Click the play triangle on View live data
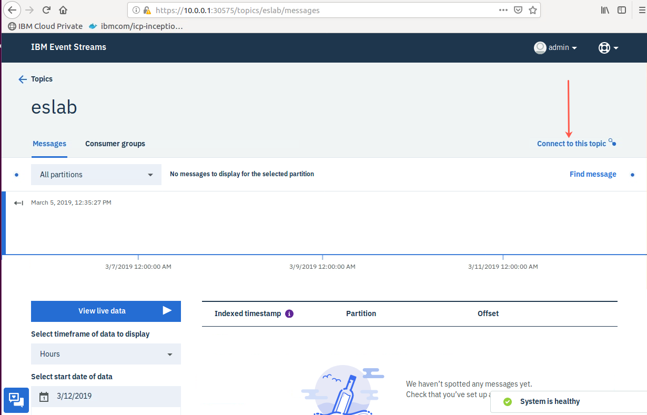The image size is (647, 415). point(167,310)
